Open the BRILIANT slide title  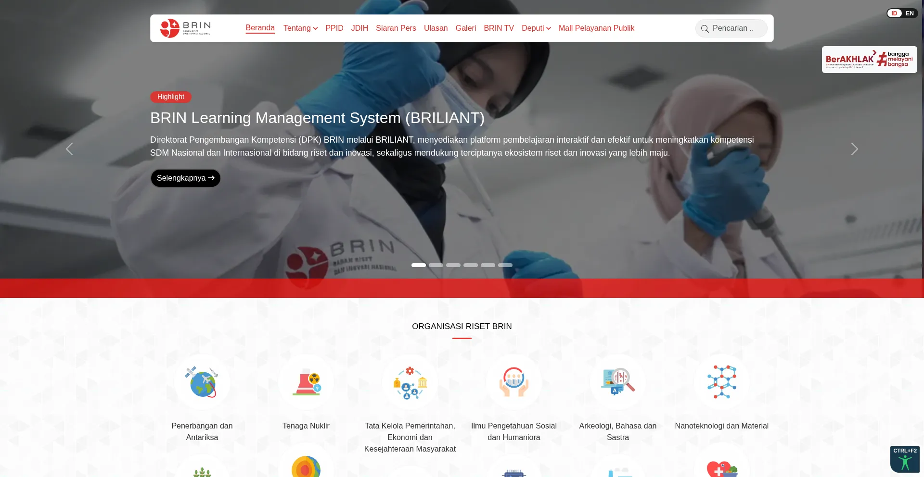pos(318,118)
